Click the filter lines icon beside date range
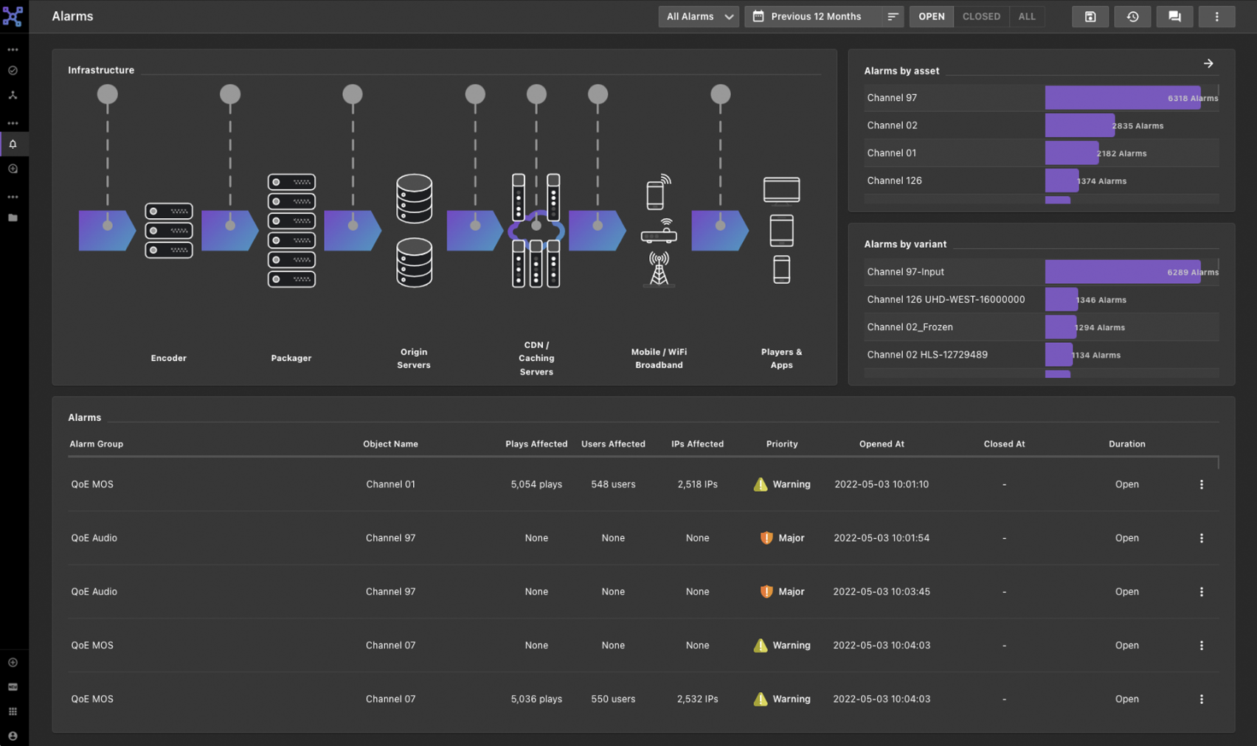 click(893, 16)
